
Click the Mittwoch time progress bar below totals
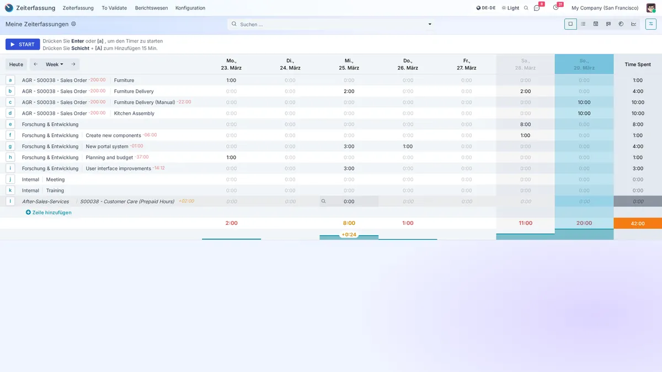click(x=349, y=239)
